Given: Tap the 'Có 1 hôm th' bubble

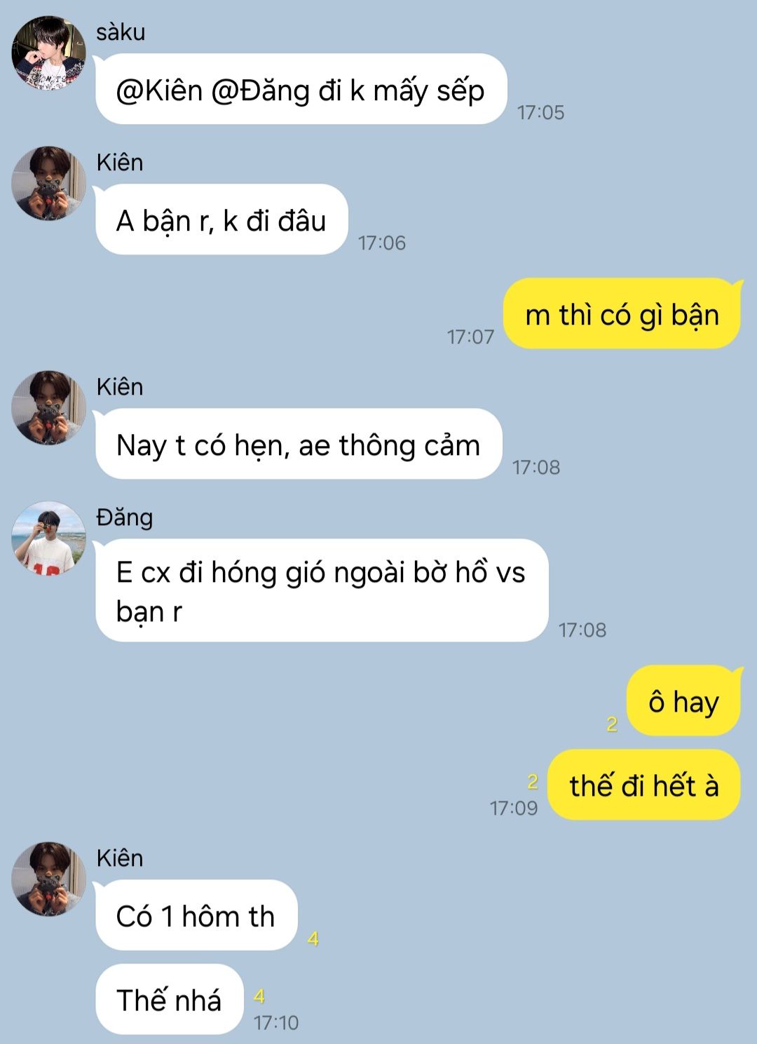Looking at the screenshot, I should click(x=196, y=915).
